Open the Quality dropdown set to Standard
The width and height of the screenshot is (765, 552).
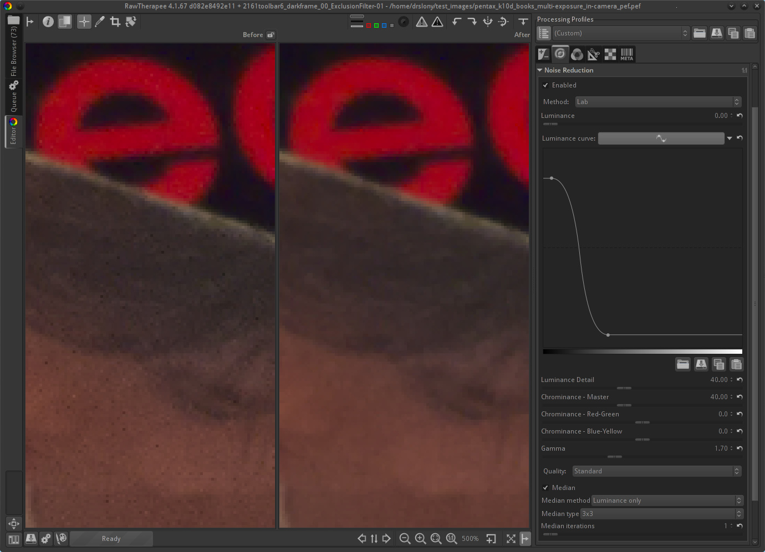pyautogui.click(x=656, y=471)
